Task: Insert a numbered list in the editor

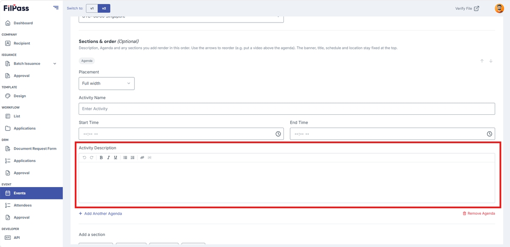Action: (x=133, y=158)
